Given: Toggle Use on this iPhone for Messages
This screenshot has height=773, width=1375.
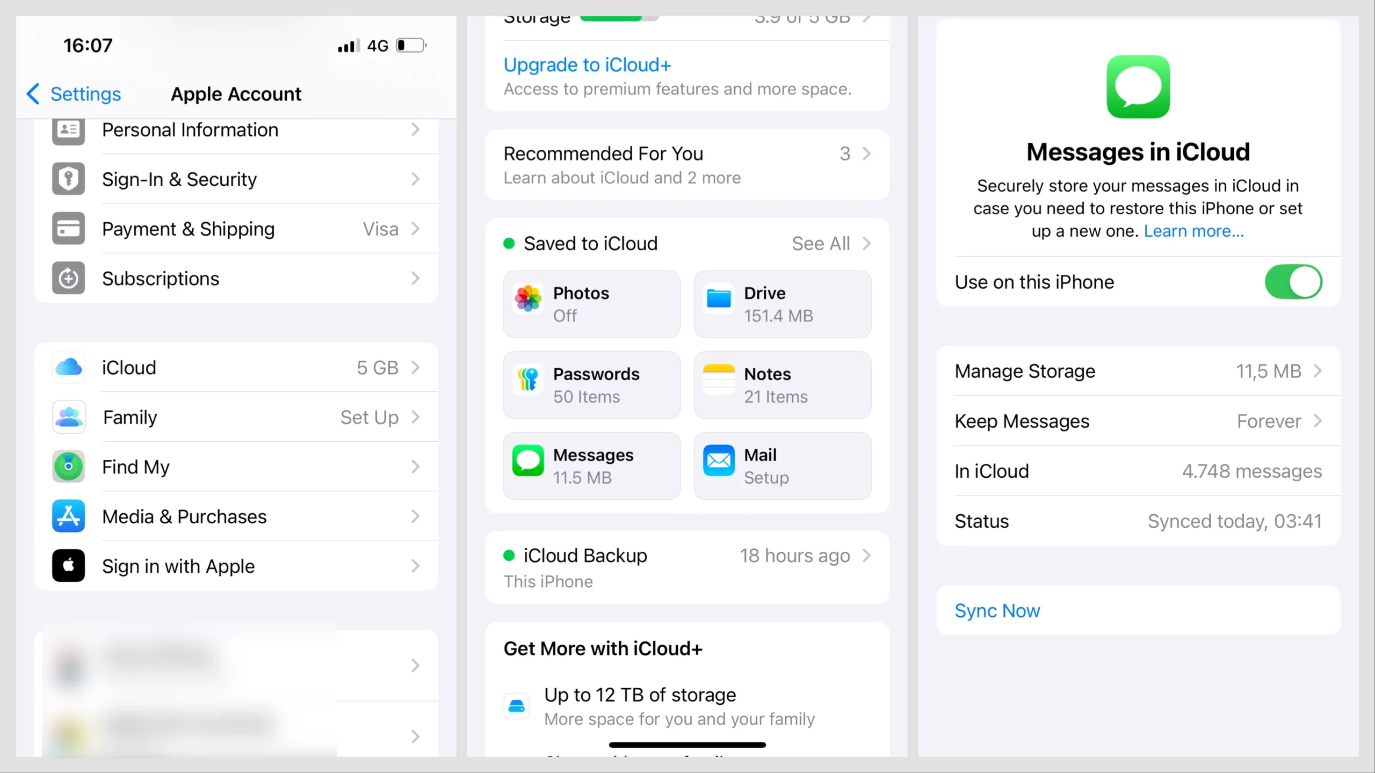Looking at the screenshot, I should 1294,281.
